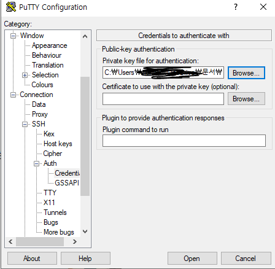Select the Credentials tree item
The image size is (275, 269).
67,173
